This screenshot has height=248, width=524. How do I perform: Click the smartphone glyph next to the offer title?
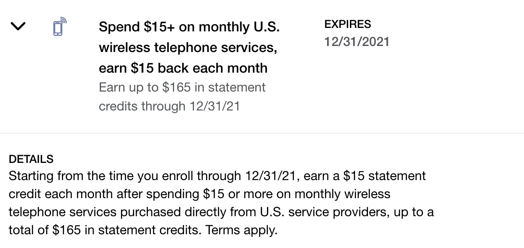59,27
